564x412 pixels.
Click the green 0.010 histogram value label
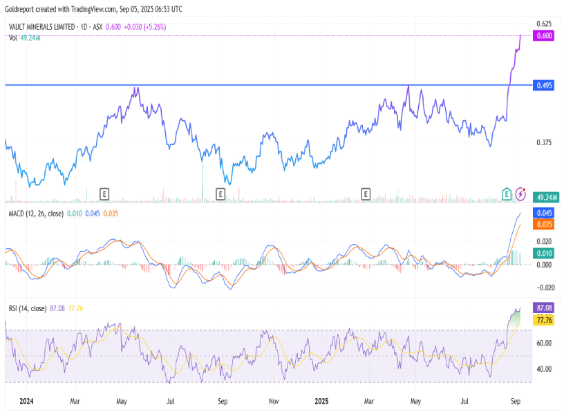tap(544, 254)
